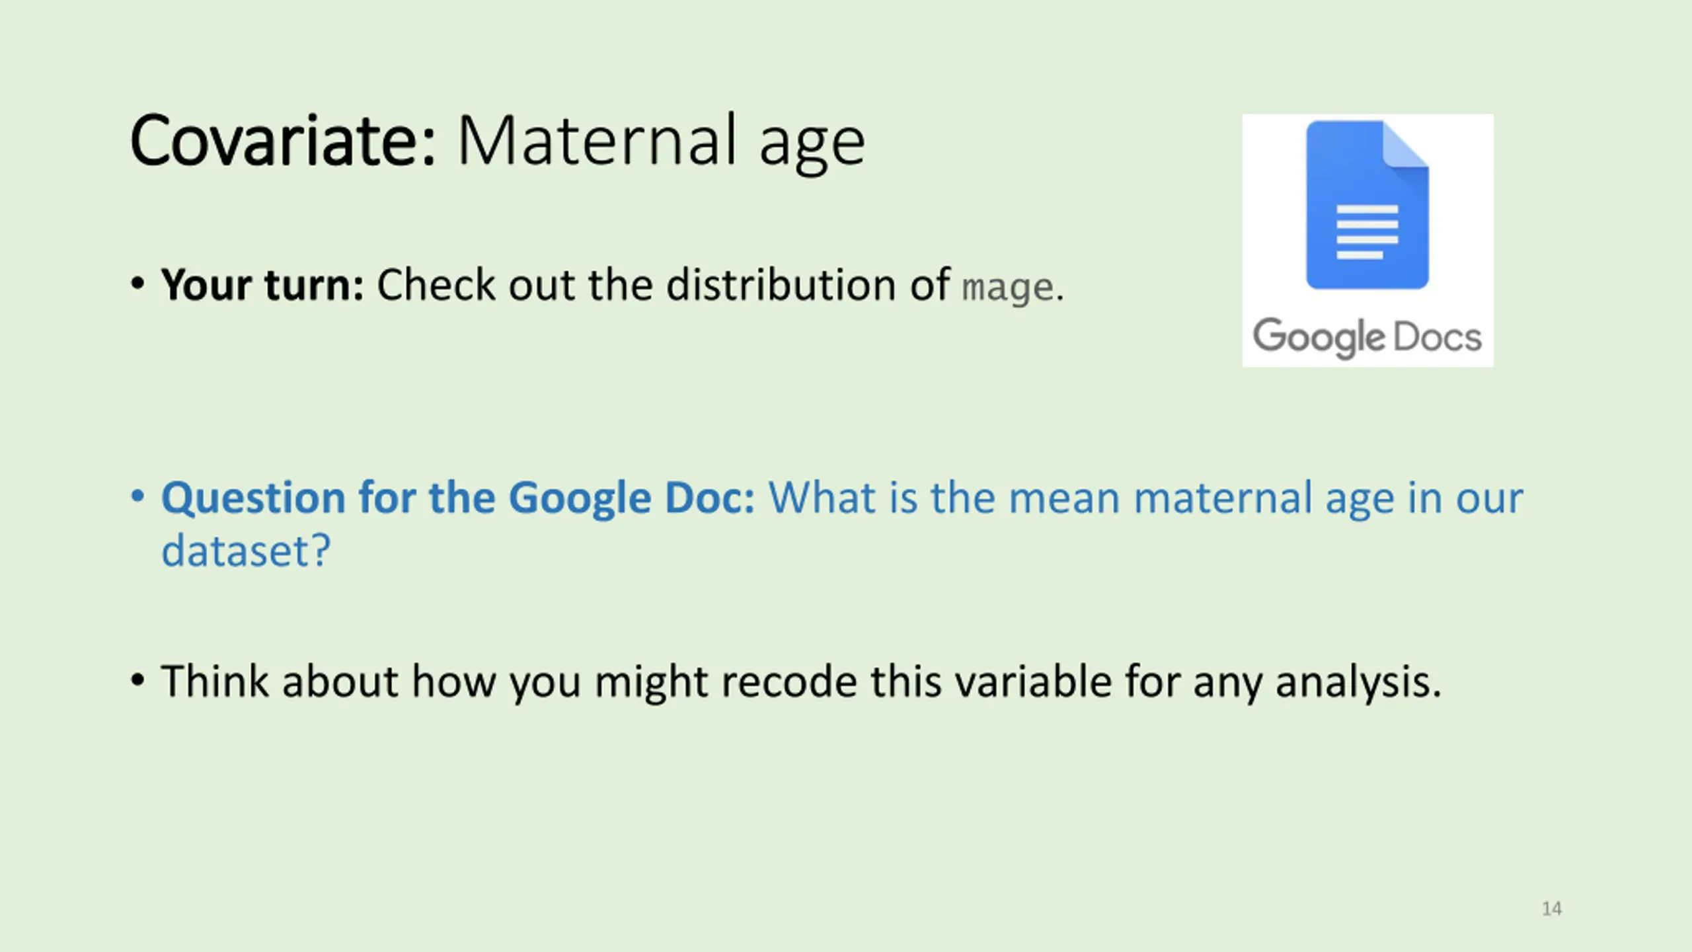Viewport: 1692px width, 952px height.
Task: Click the blue Google Docs document icon
Action: [1367, 205]
